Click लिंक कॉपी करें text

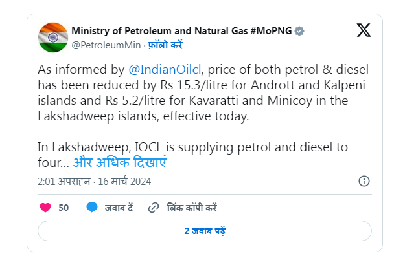tap(192, 208)
